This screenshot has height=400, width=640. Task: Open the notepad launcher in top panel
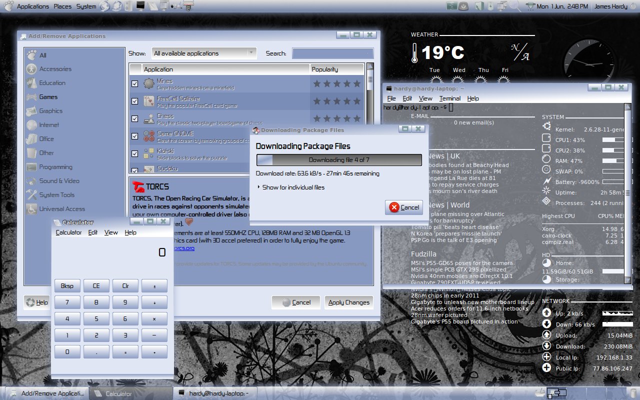(153, 6)
